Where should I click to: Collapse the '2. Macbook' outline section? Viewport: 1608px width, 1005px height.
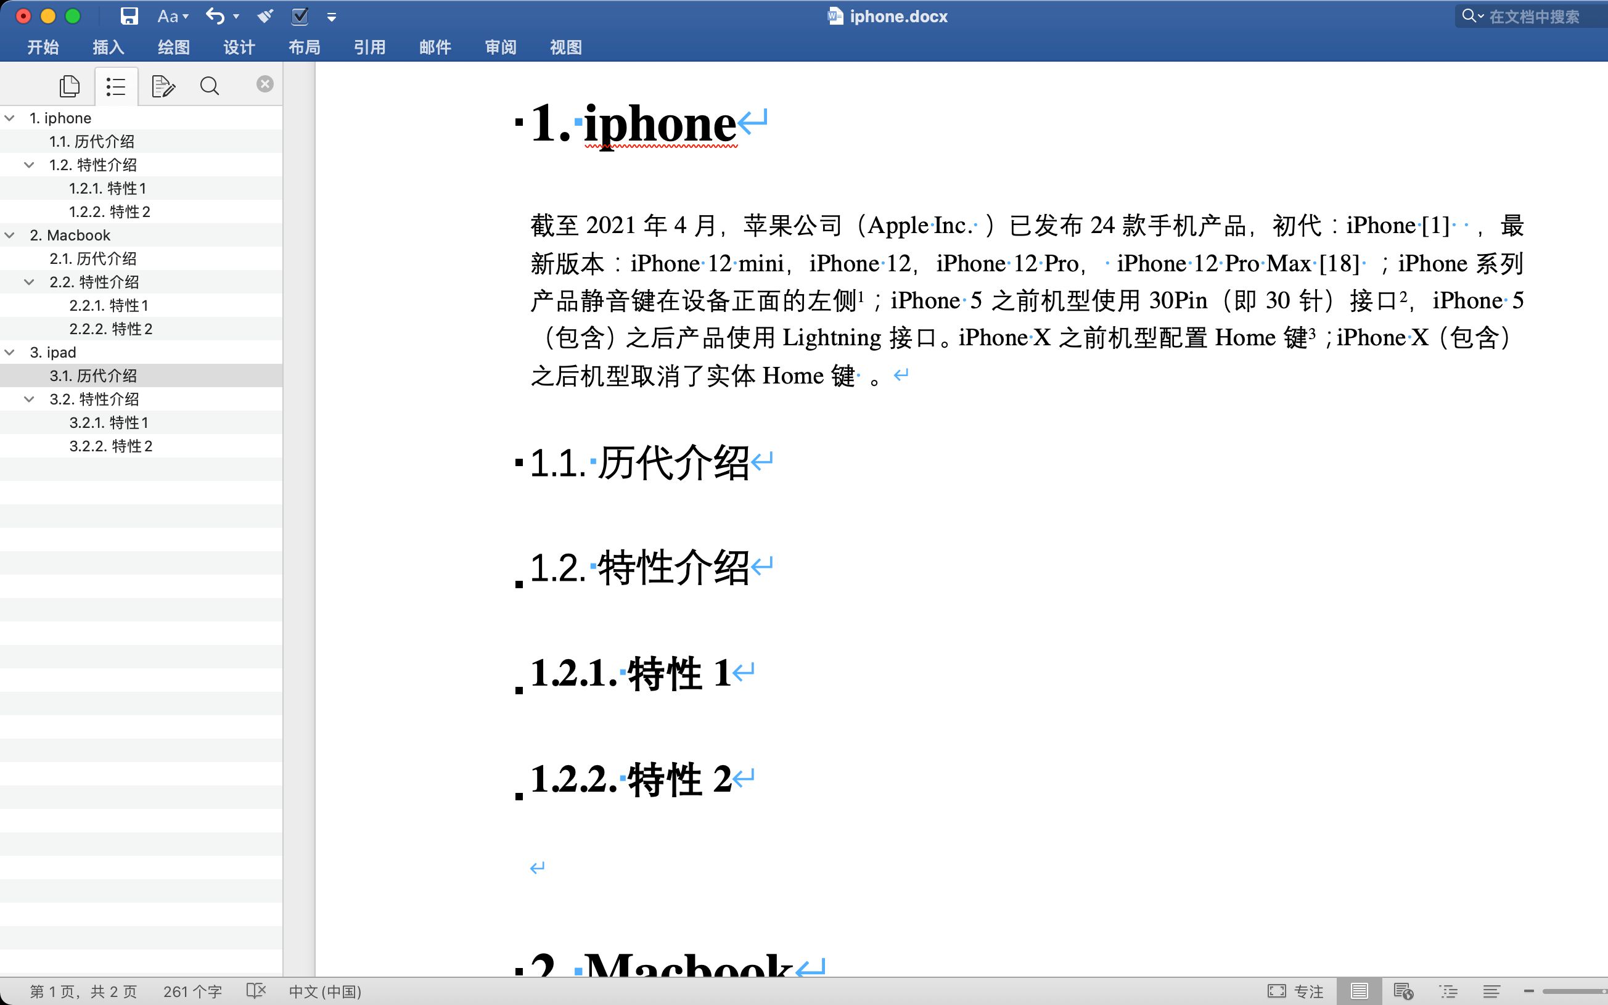pyautogui.click(x=10, y=236)
